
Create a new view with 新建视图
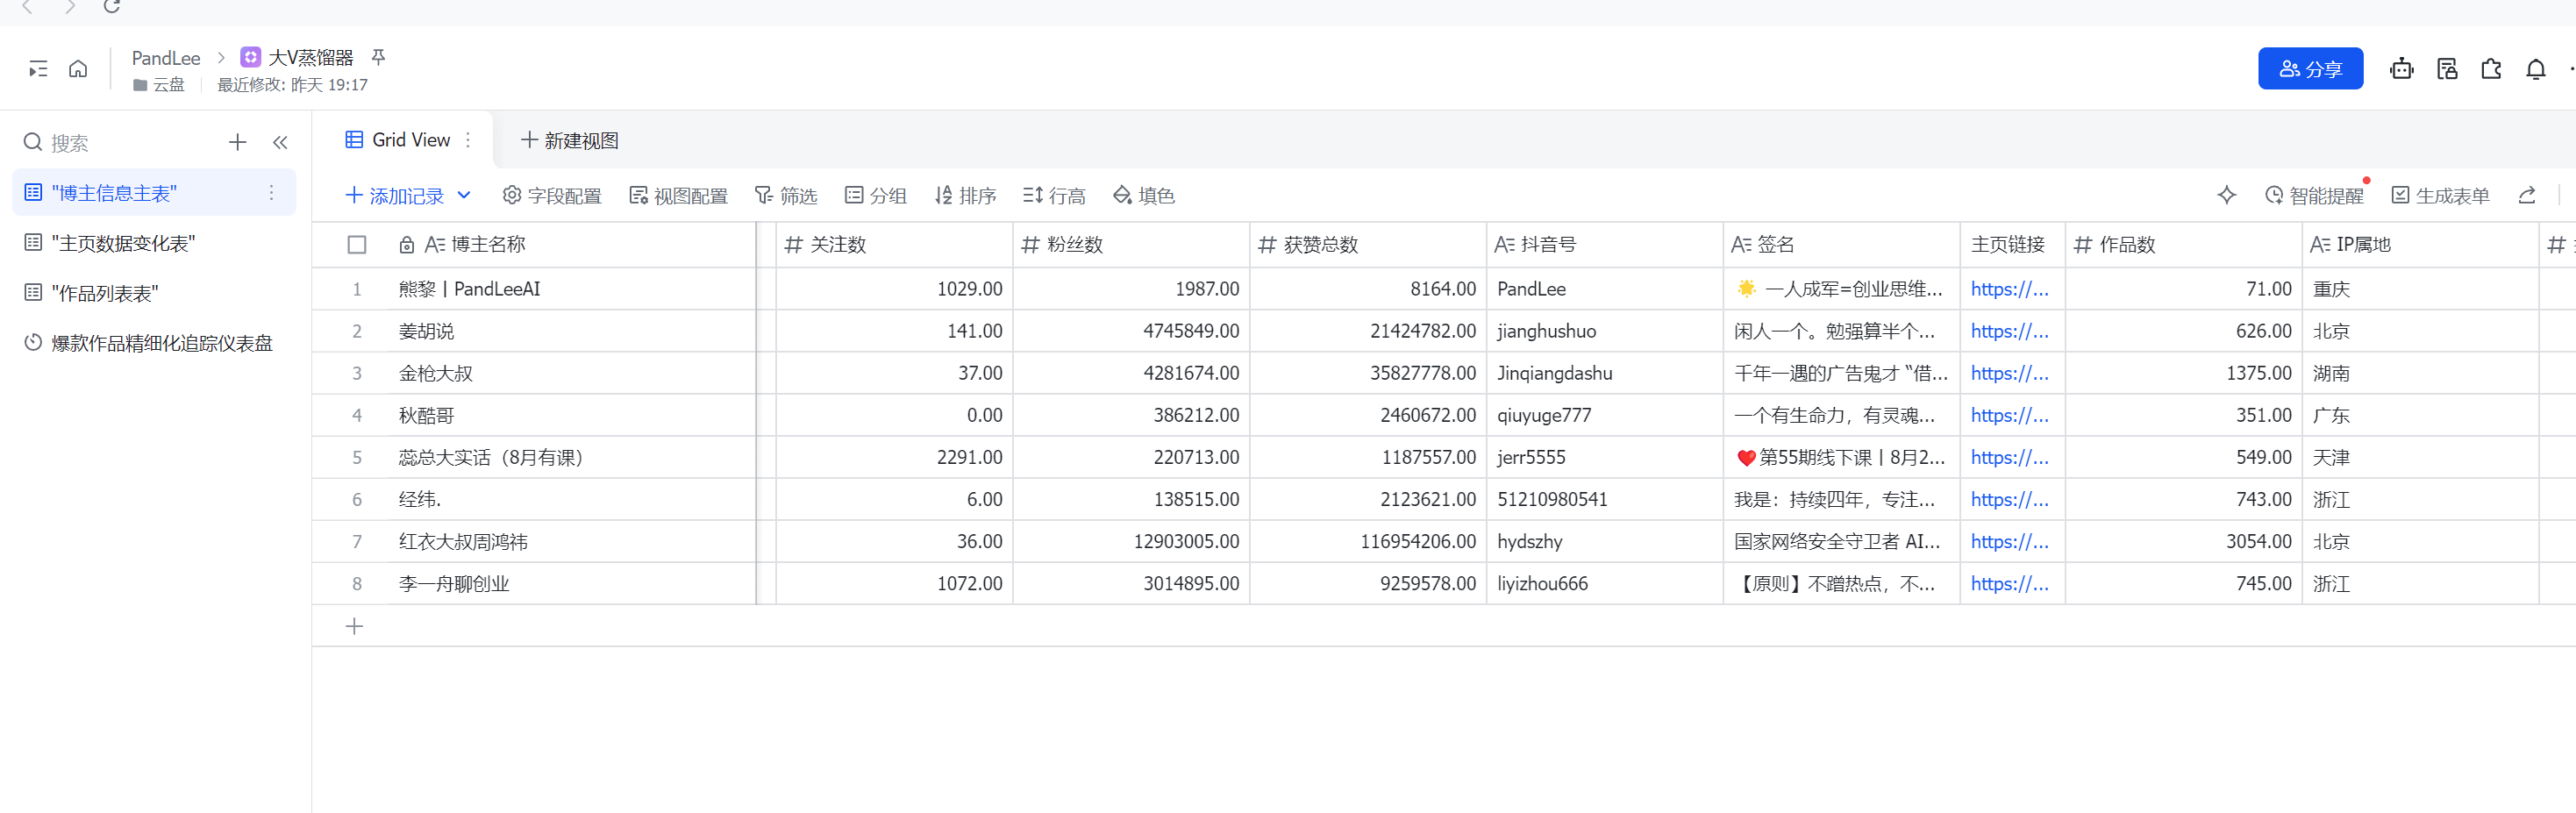click(x=570, y=140)
